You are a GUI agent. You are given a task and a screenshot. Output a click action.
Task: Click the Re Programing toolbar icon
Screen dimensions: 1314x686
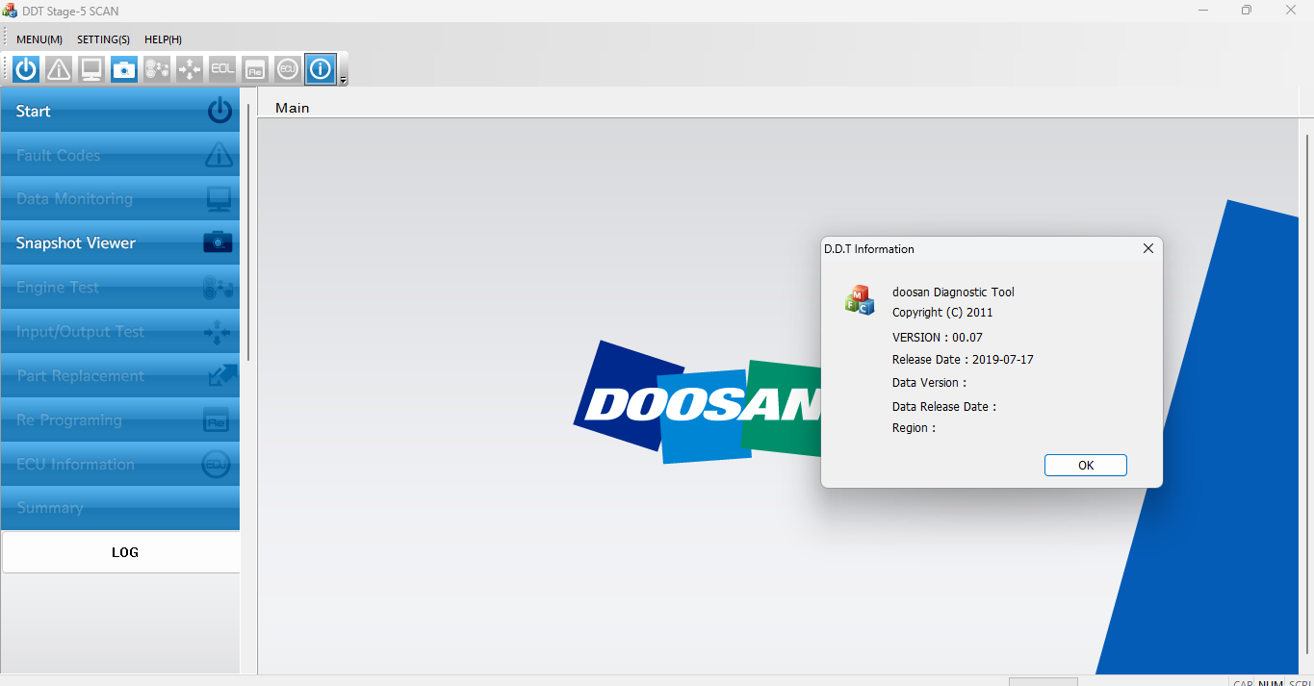255,69
